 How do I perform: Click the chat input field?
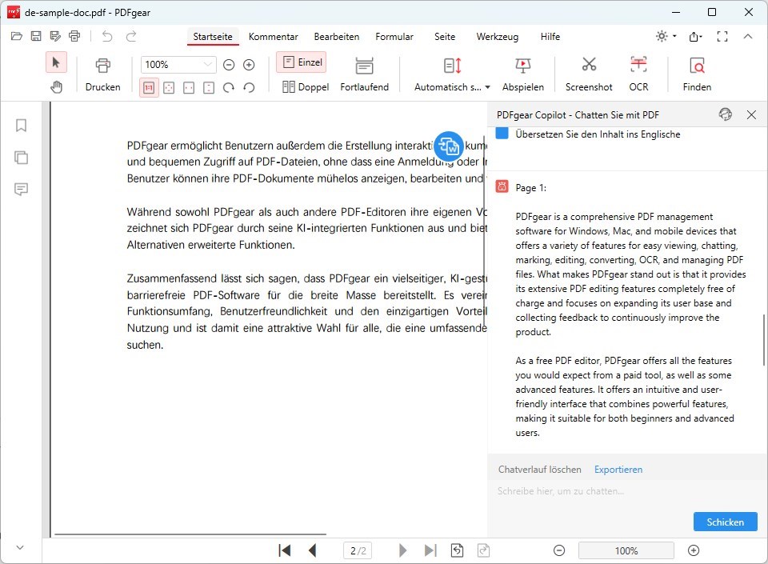[x=627, y=491]
